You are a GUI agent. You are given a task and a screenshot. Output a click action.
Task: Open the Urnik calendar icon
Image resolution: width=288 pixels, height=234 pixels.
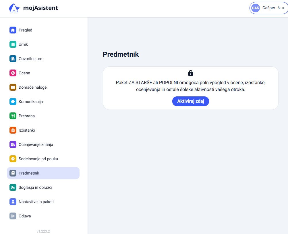pos(13,44)
